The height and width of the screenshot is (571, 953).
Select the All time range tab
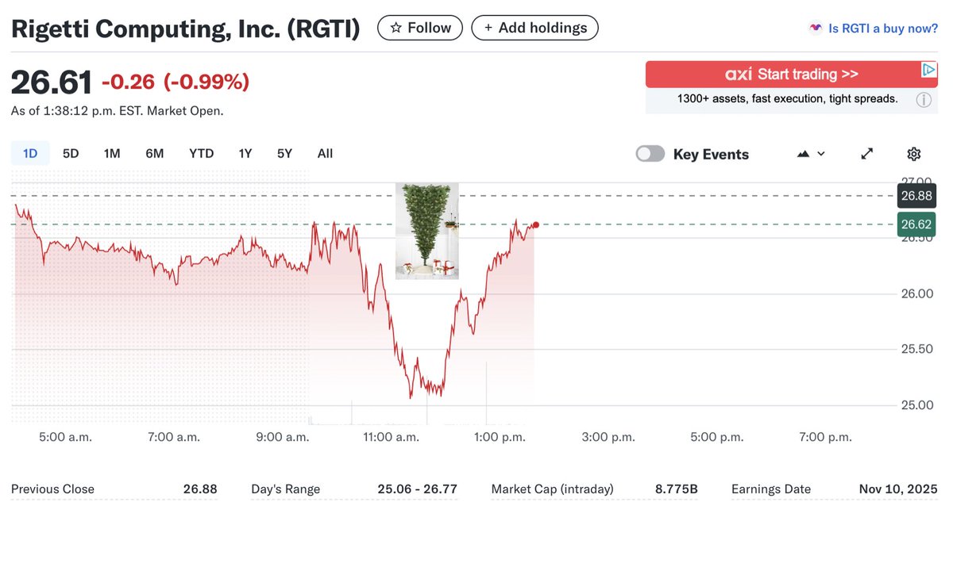(x=325, y=153)
